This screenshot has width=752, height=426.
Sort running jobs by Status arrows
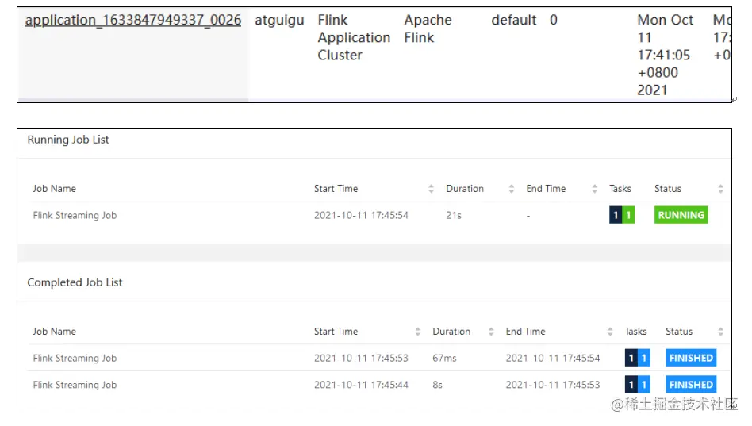(720, 189)
